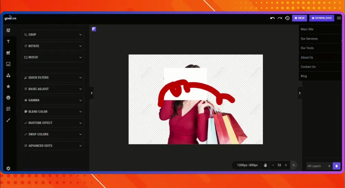Click the zoom value 52 field
345x188 pixels.
coord(279,165)
